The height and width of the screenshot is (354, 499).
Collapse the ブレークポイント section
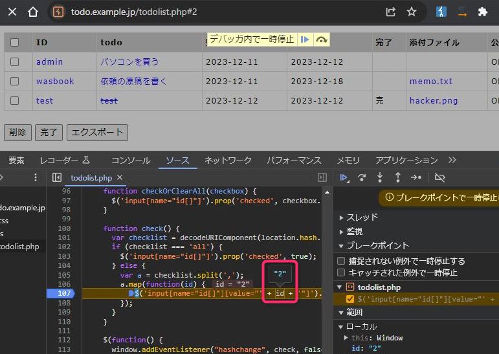coord(342,246)
